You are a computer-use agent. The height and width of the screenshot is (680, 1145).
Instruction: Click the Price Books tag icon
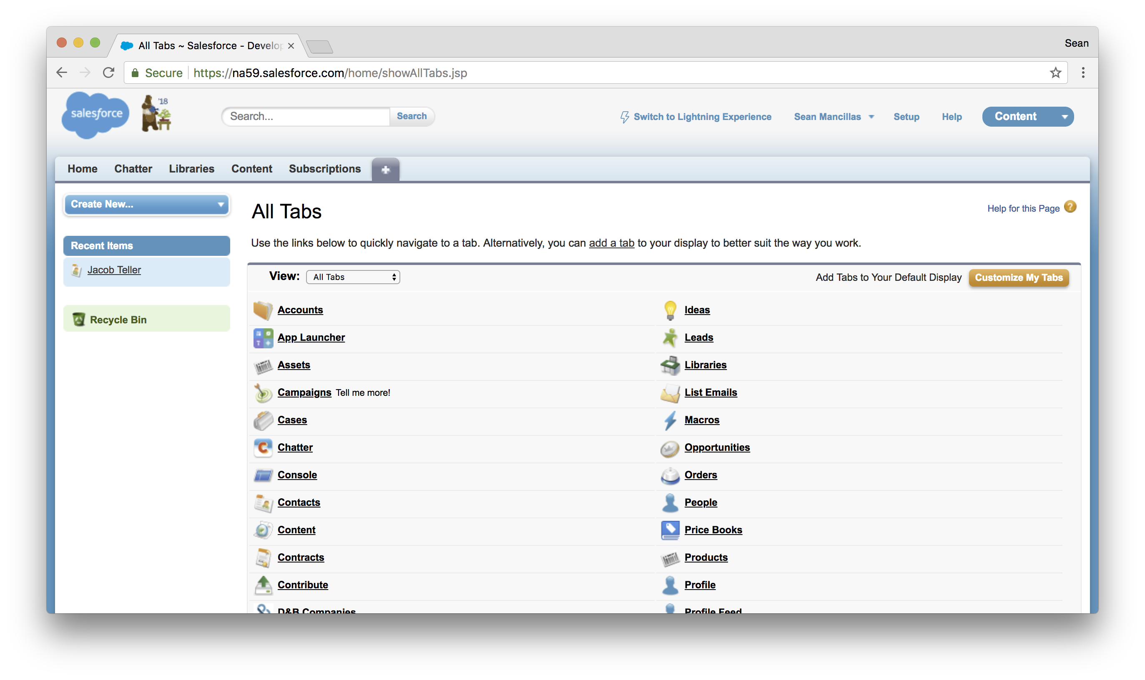(x=670, y=530)
